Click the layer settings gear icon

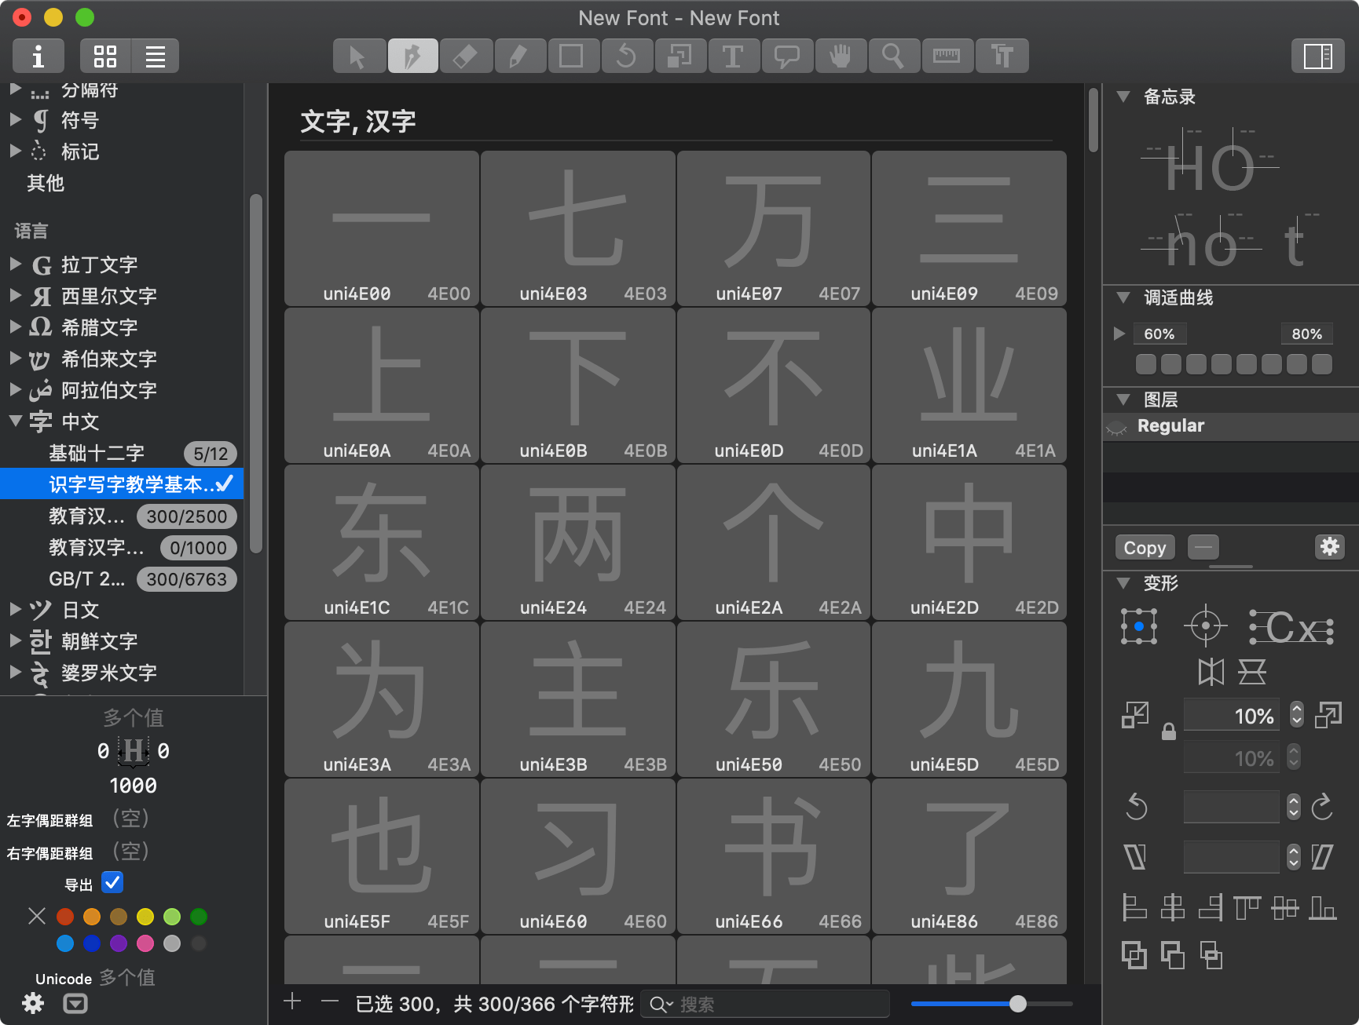point(1329,547)
